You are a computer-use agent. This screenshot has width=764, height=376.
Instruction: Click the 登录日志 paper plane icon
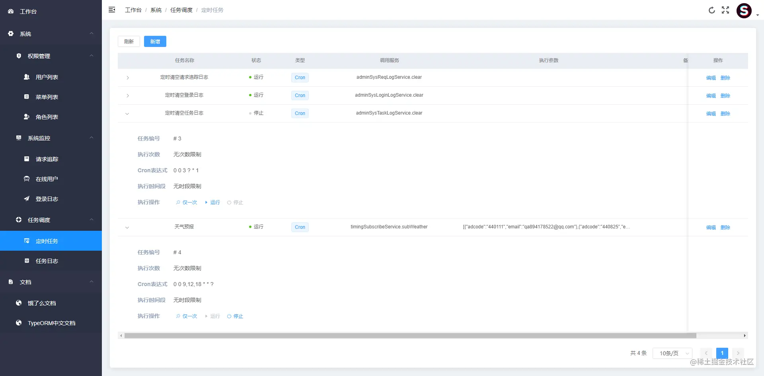(x=27, y=199)
